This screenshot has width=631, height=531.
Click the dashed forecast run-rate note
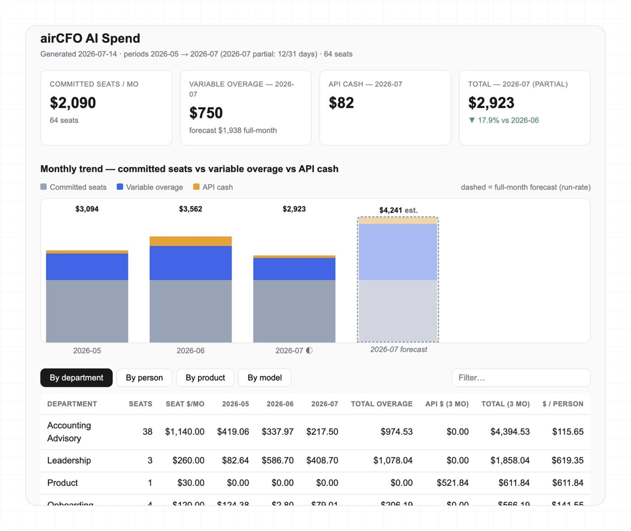point(526,187)
